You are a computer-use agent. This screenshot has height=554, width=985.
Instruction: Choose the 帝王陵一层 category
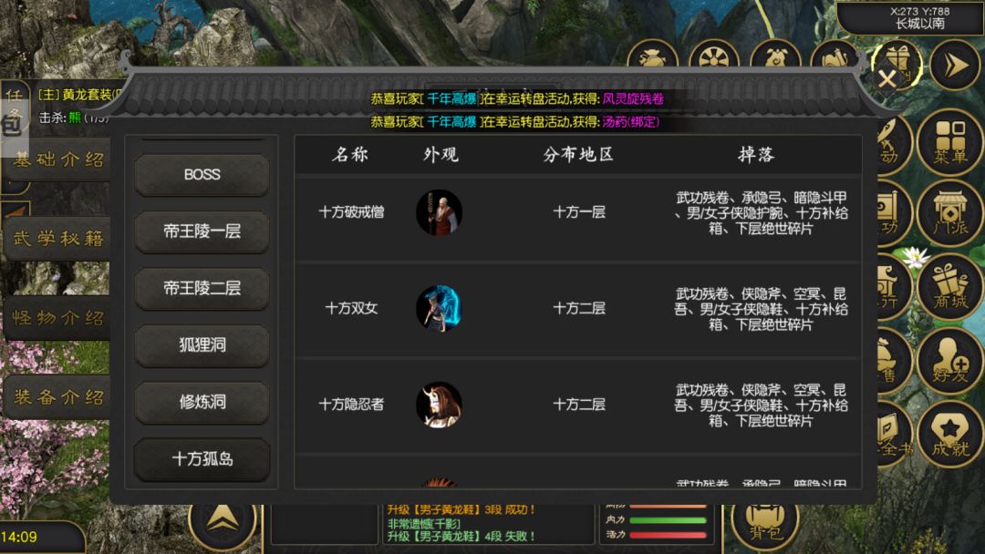pyautogui.click(x=202, y=231)
